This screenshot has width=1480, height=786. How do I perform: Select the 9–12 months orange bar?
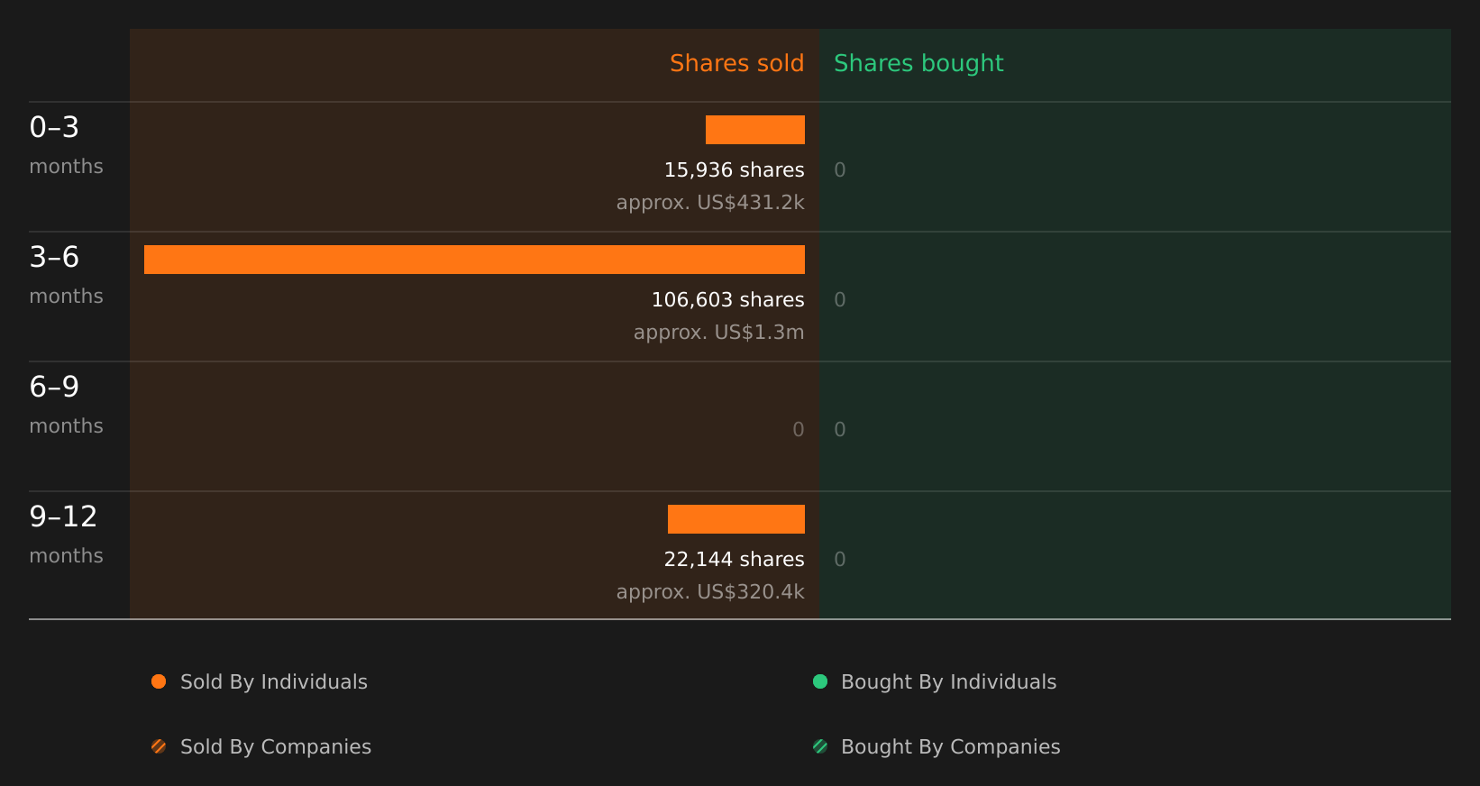point(736,519)
